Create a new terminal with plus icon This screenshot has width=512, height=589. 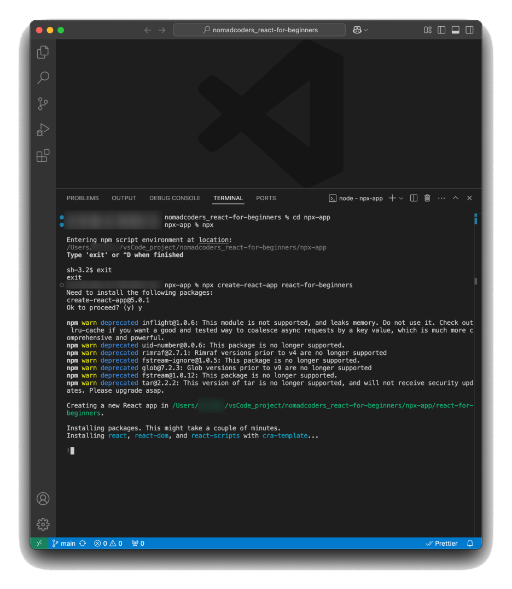point(392,198)
